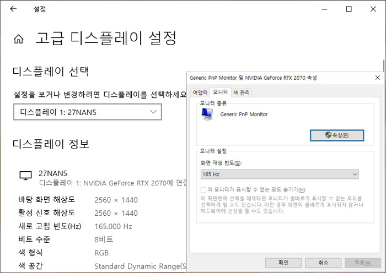Cancel using the 취소 button
This screenshot has width=386, height=273.
(323, 262)
